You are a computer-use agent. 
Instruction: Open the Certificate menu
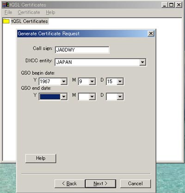coord(29,12)
